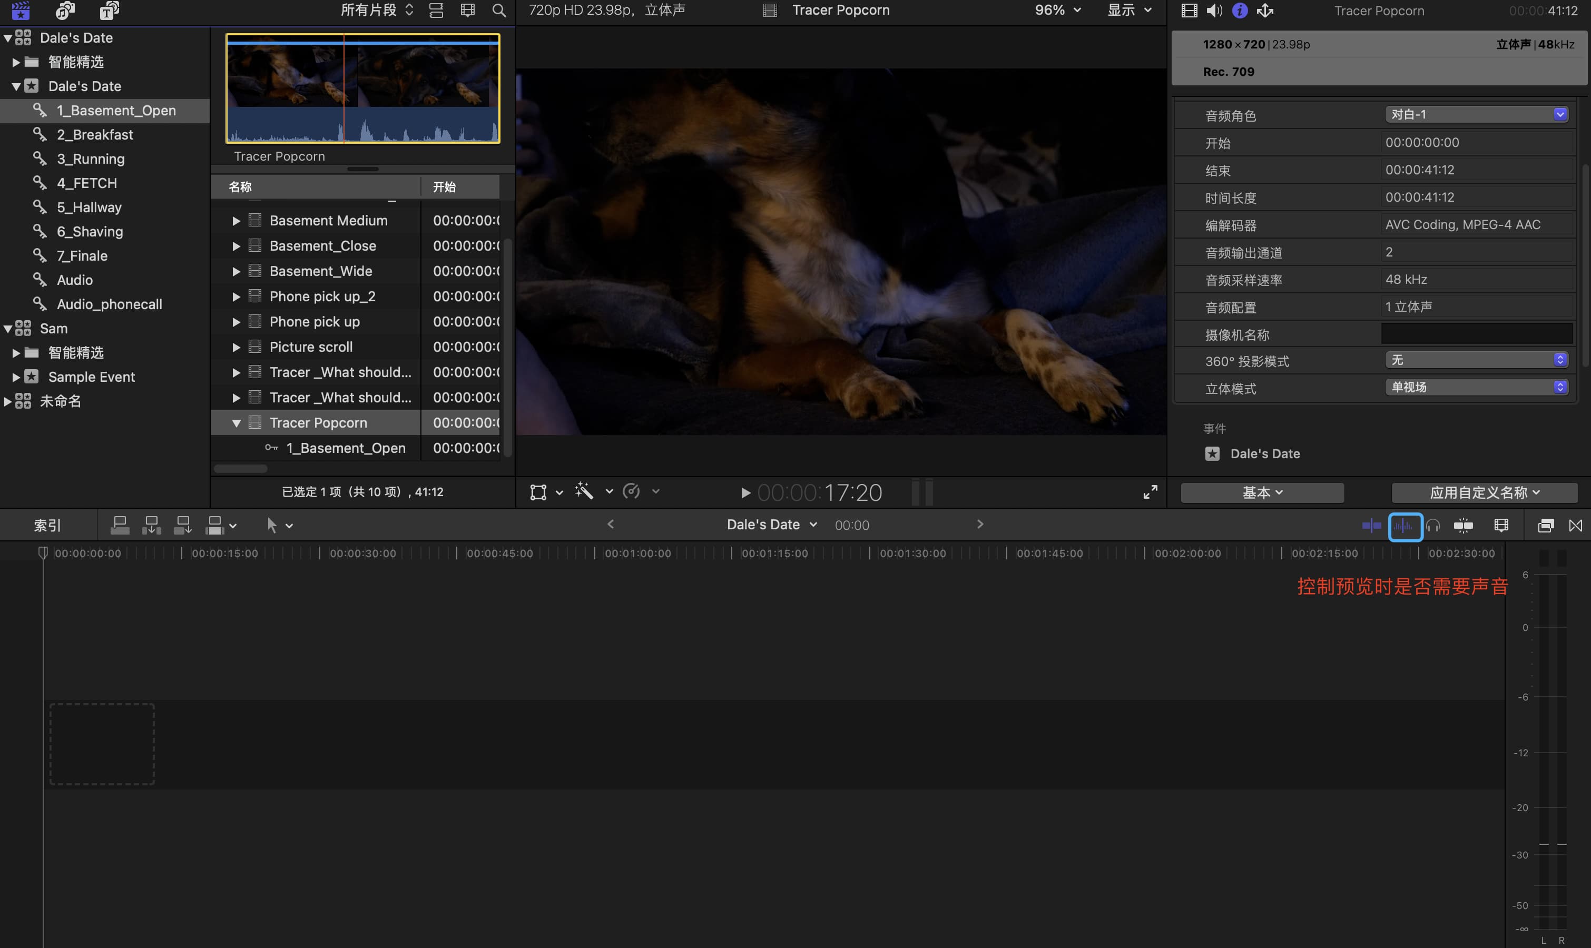Image resolution: width=1591 pixels, height=948 pixels.
Task: Open the Transform tool in viewer
Action: click(538, 492)
